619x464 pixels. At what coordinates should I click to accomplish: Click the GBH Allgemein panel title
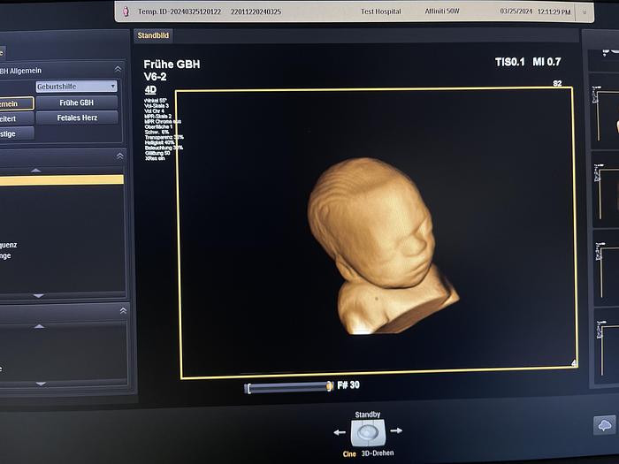click(x=21, y=71)
